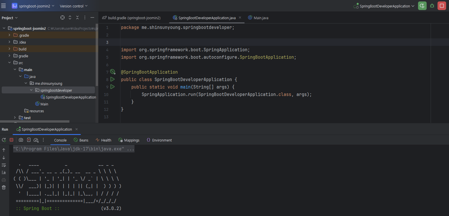The height and width of the screenshot is (216, 449).
Task: Click the @SpringBootApplication annotation text
Action: (x=149, y=72)
